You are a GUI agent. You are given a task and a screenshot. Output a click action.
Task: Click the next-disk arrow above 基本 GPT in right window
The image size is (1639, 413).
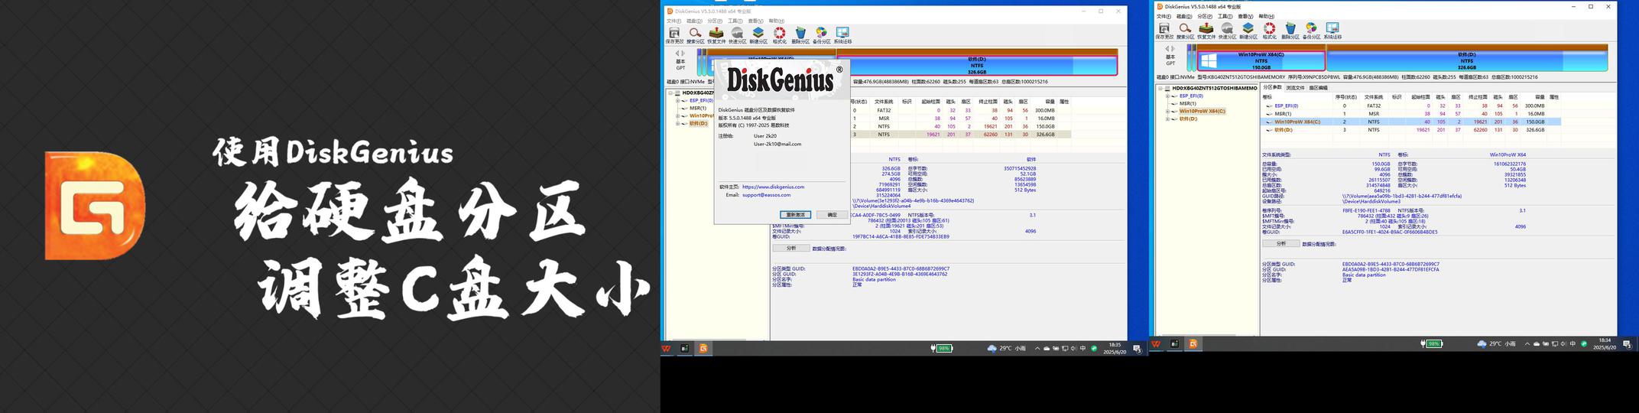[1173, 49]
